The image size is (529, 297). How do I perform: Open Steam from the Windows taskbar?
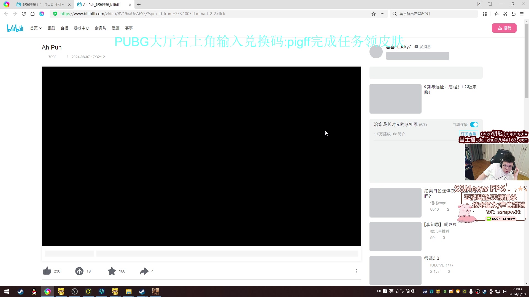click(x=20, y=291)
